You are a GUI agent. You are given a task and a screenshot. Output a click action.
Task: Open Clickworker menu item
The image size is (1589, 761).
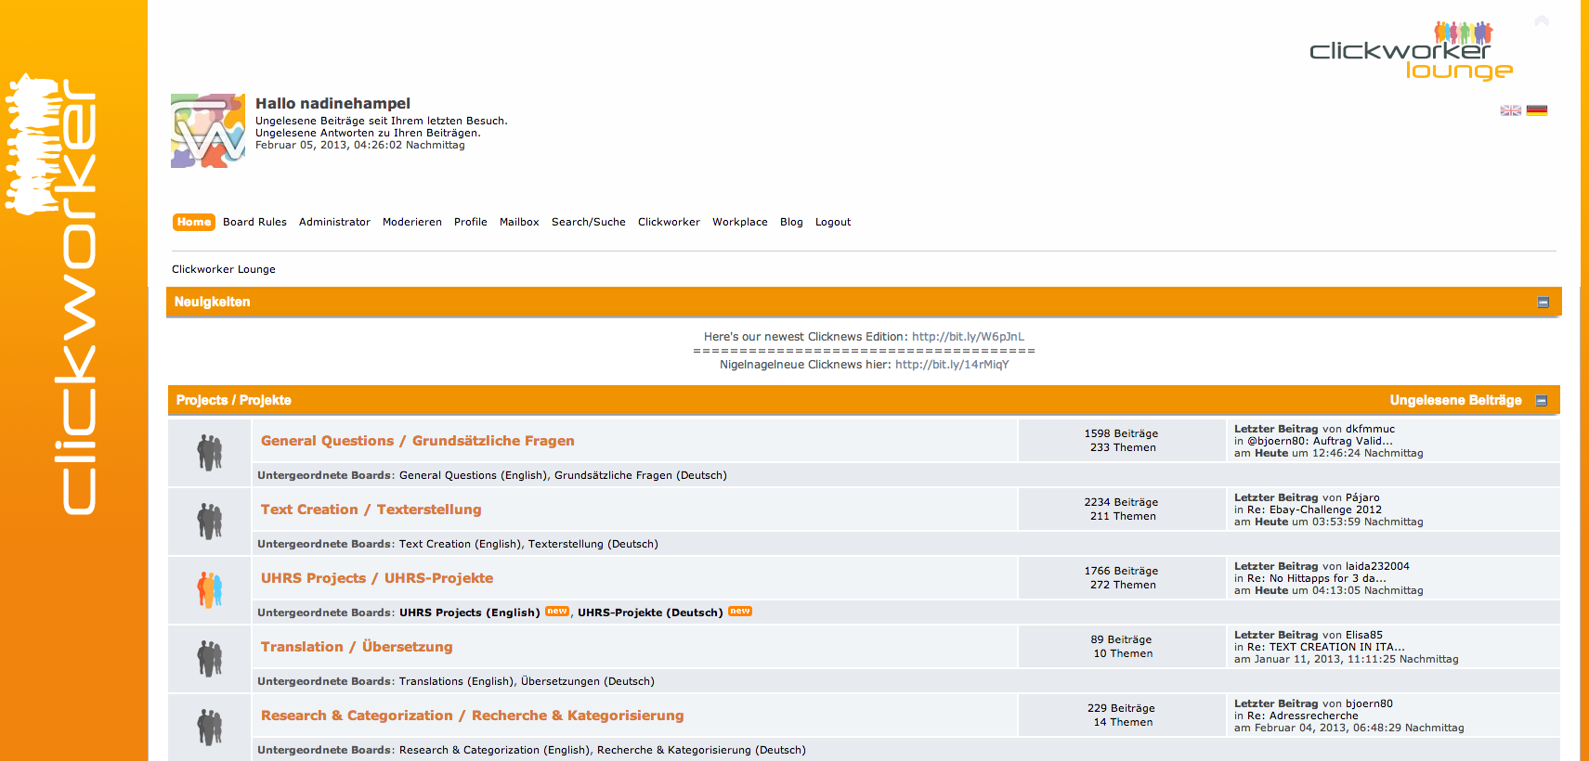click(669, 222)
